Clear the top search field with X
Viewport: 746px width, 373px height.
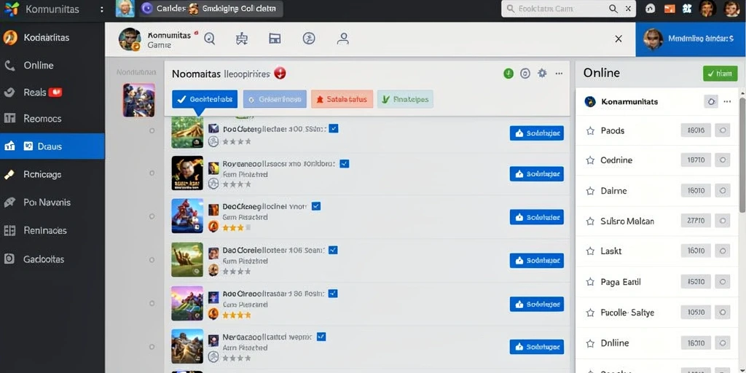pos(628,9)
